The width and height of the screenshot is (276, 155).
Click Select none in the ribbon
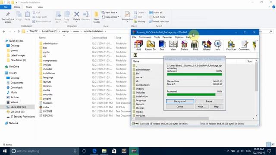[157, 17]
